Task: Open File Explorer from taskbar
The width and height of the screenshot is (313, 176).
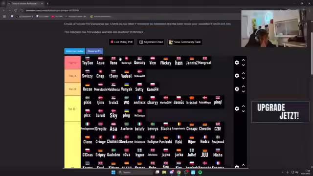Action: (164, 172)
